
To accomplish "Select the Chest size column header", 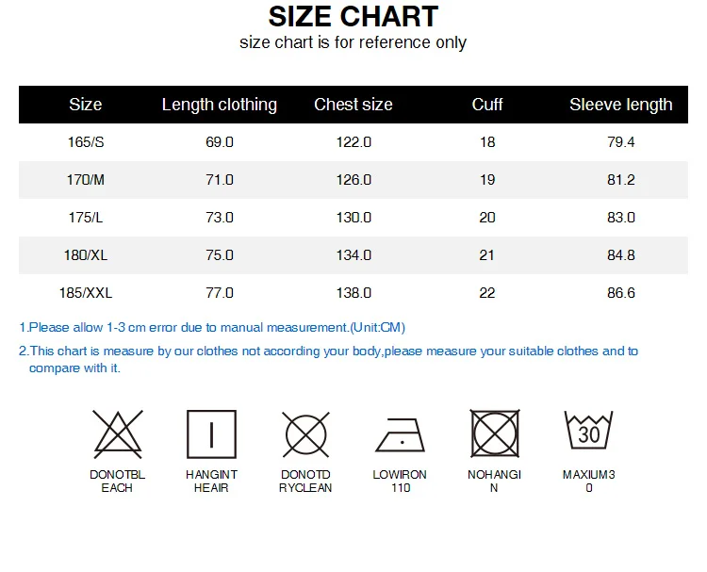I will [353, 105].
